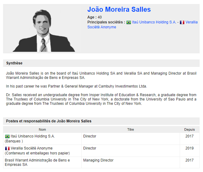Screen dimensions: 203x172
Task: Click the 2019 year cell
Action: tap(189, 148)
